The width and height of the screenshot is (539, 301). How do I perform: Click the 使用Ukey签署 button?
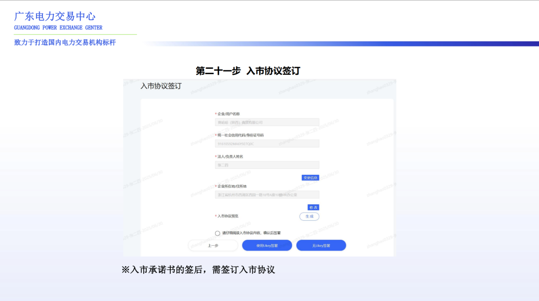click(x=267, y=245)
